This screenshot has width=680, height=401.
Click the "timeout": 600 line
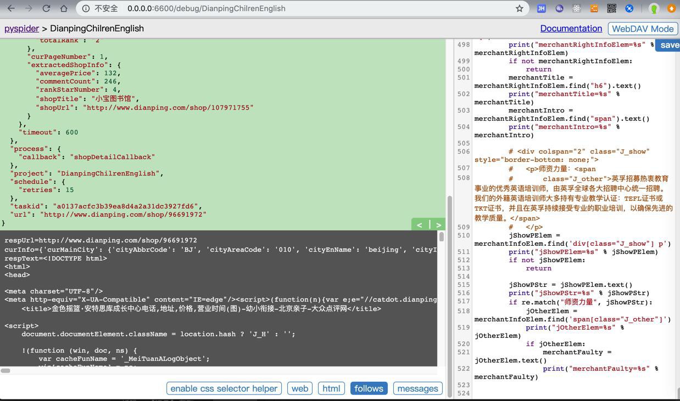coord(48,132)
